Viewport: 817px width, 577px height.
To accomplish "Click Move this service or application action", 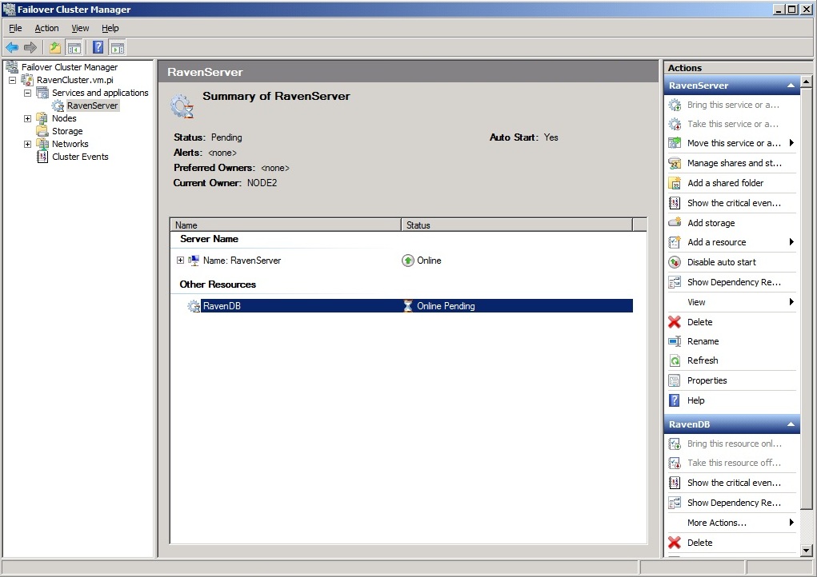I will coord(734,143).
